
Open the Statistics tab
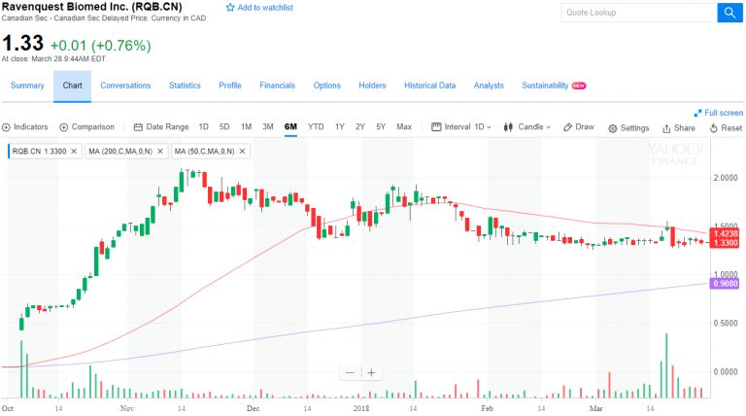tap(185, 86)
